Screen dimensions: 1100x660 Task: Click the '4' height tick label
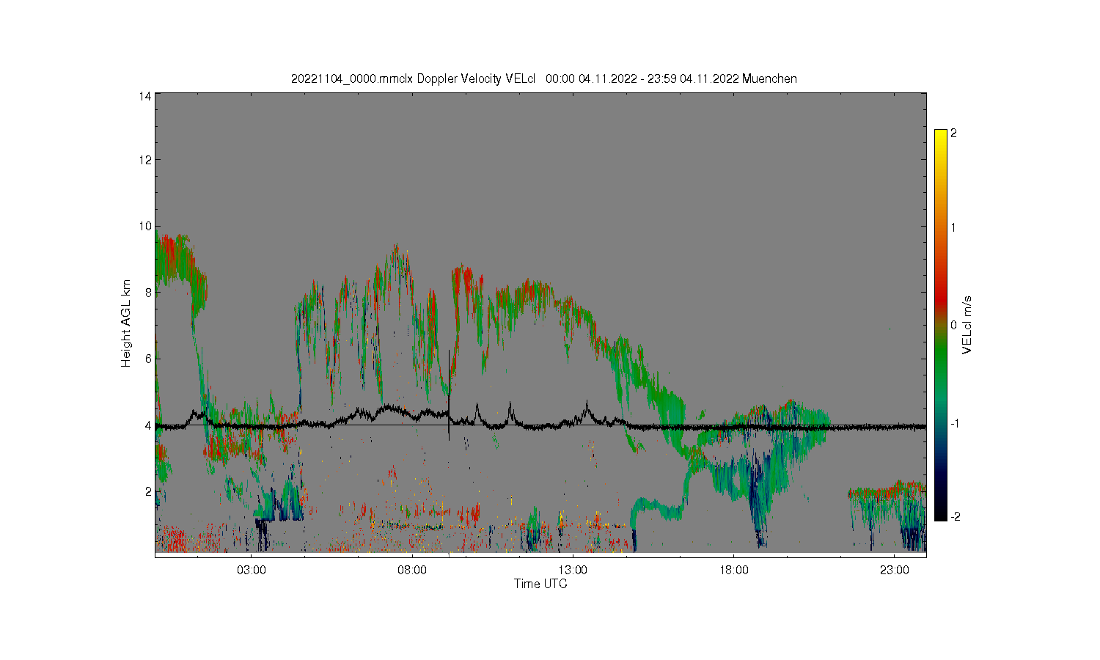click(x=149, y=425)
